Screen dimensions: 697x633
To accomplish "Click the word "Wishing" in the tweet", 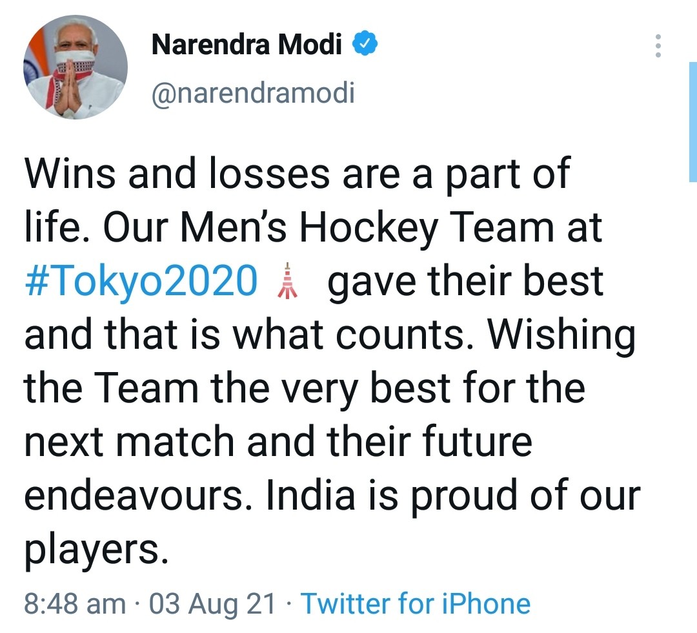I will tap(561, 336).
